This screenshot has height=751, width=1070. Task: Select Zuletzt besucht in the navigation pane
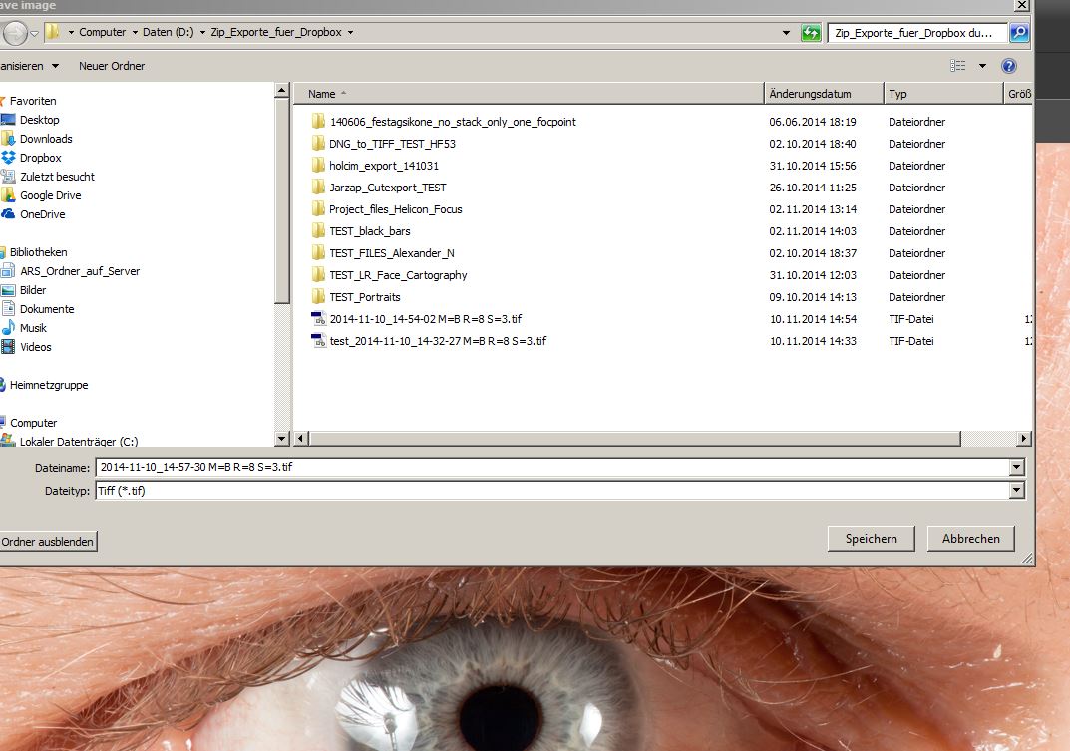57,177
